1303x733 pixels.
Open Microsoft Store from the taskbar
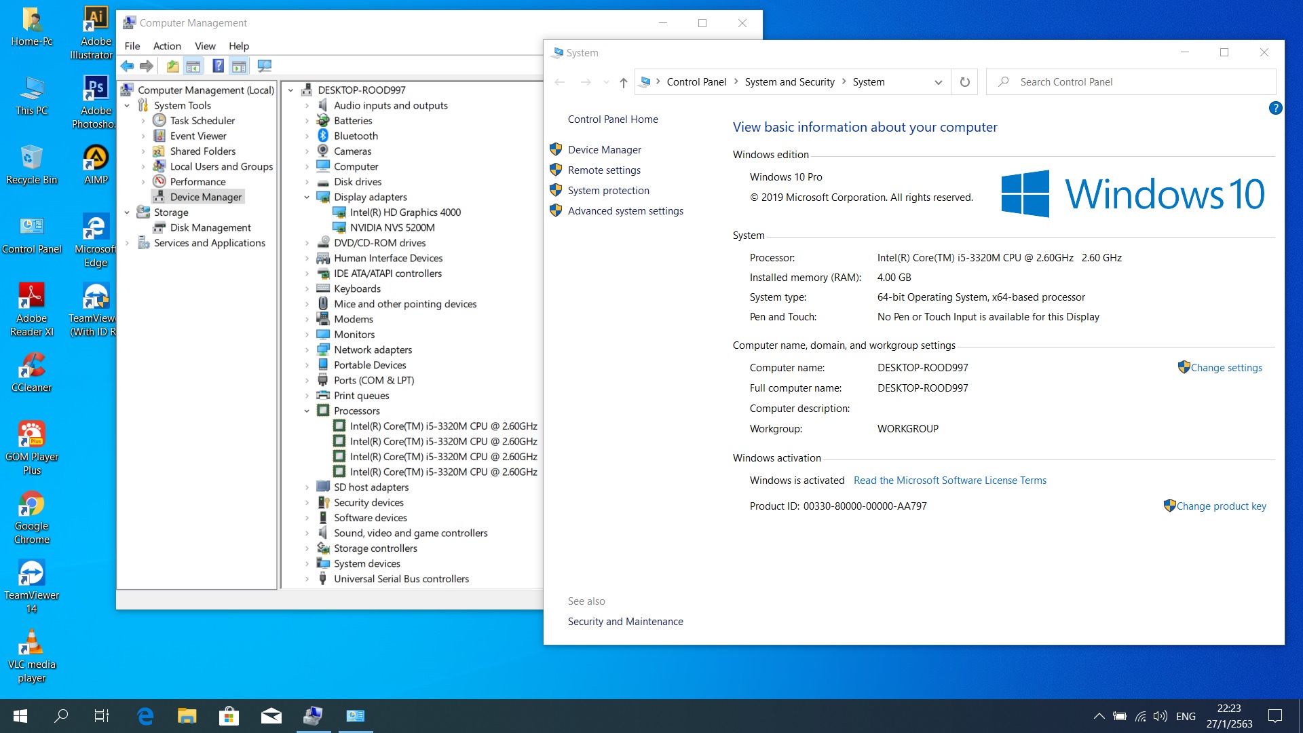click(x=229, y=716)
